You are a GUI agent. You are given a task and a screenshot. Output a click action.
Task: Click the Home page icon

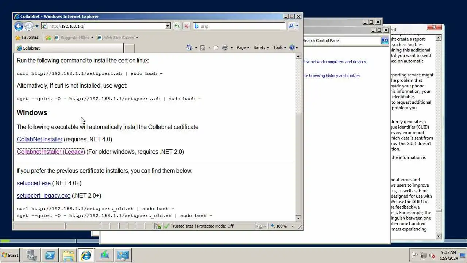coord(189,47)
